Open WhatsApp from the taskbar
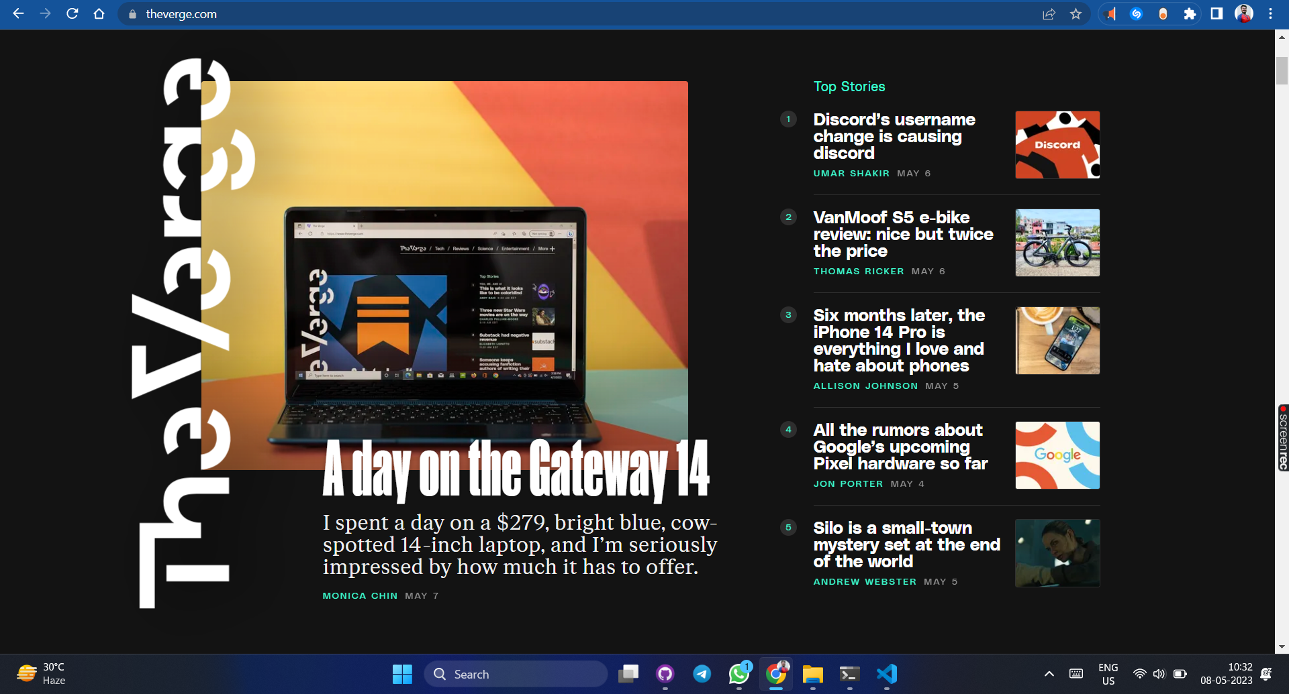 coord(739,674)
